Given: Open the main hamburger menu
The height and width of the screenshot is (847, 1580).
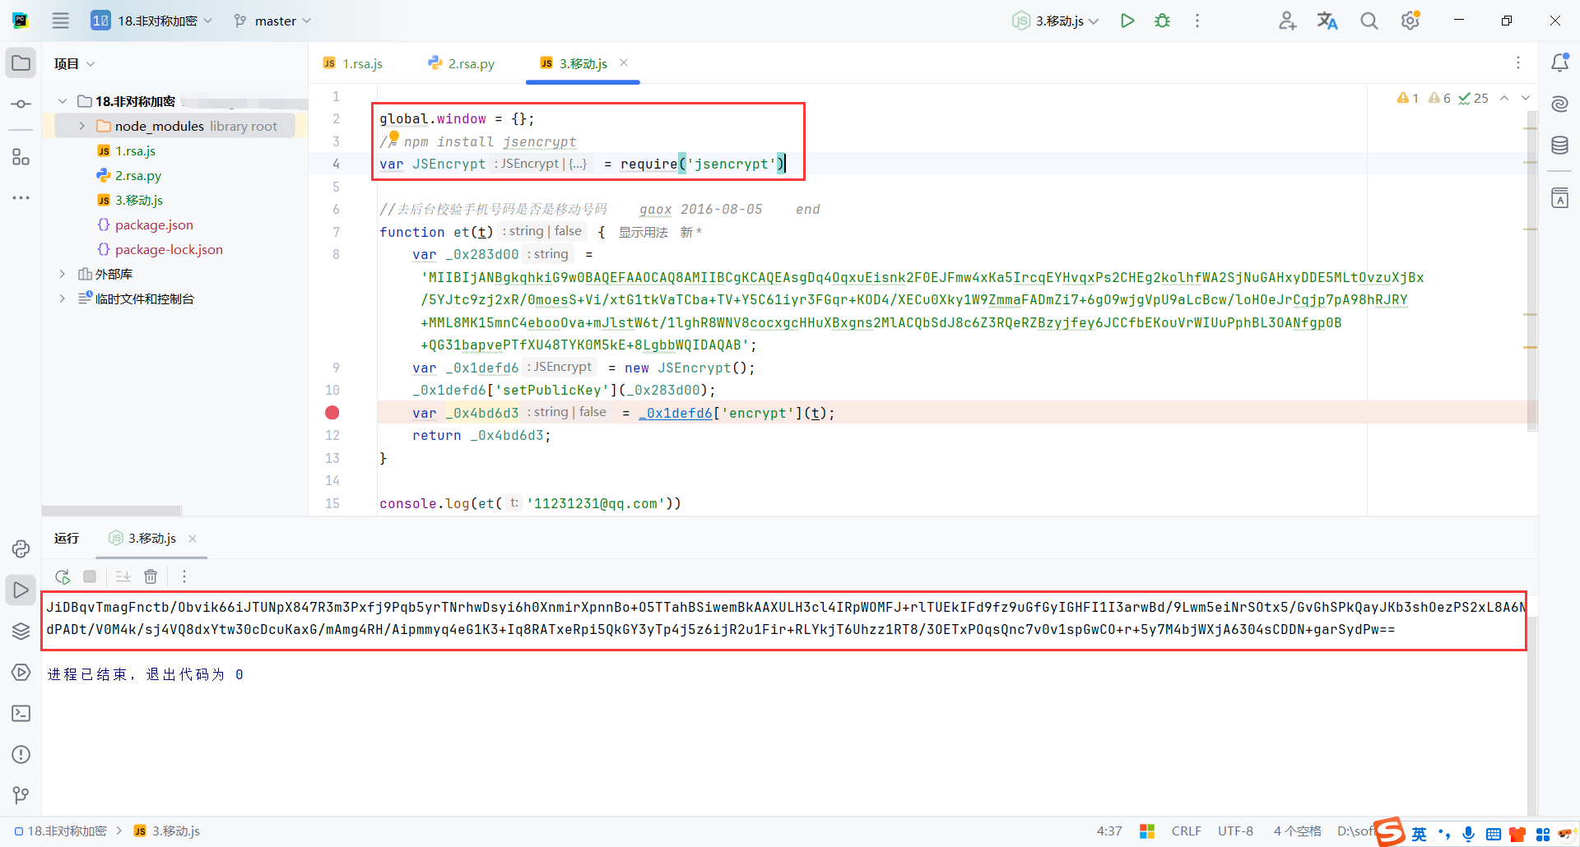Looking at the screenshot, I should [x=60, y=21].
